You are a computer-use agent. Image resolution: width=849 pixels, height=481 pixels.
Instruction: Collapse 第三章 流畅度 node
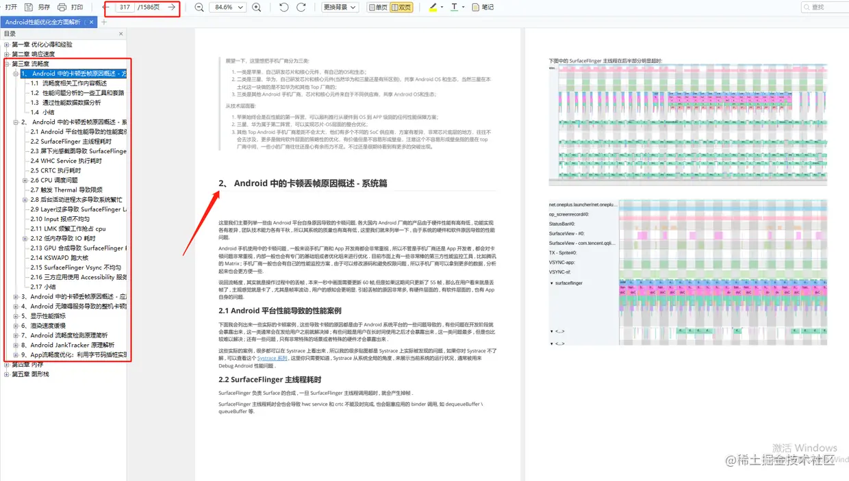pos(7,64)
